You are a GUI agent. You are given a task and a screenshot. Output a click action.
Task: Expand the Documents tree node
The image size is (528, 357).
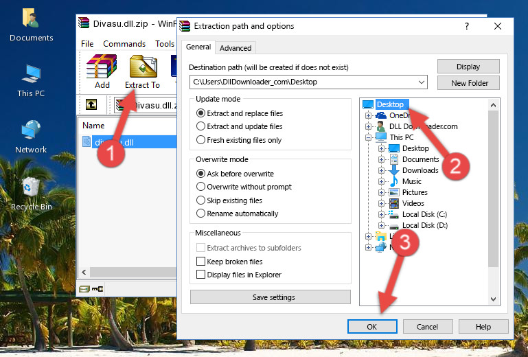(x=381, y=160)
